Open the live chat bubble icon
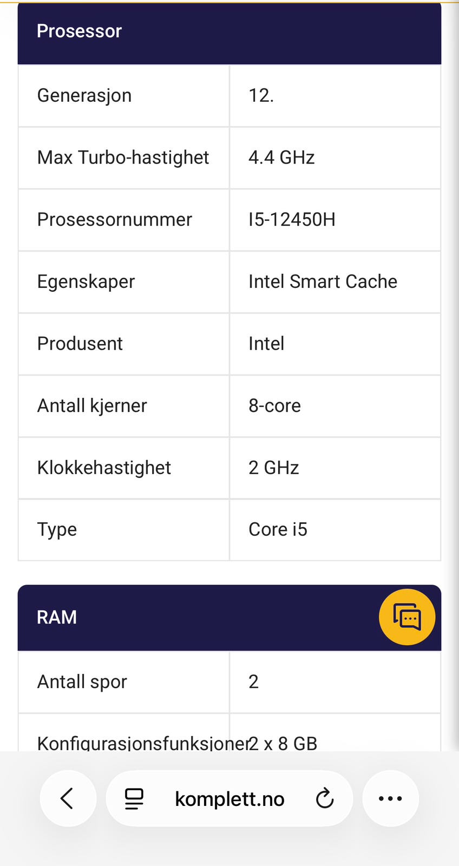This screenshot has width=459, height=866. [407, 617]
